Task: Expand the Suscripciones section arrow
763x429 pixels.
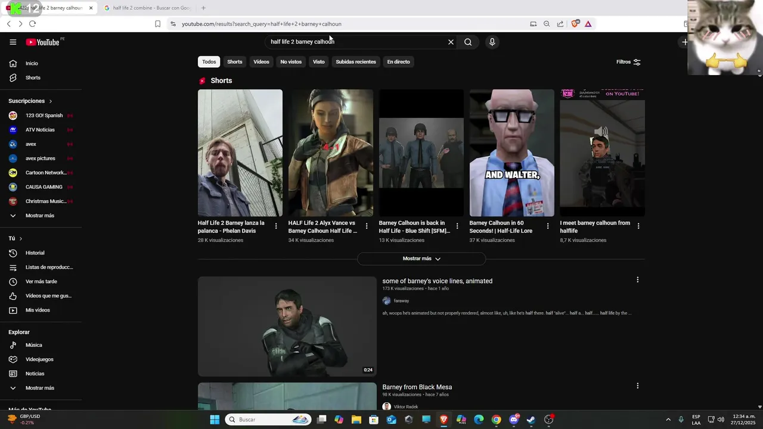Action: pyautogui.click(x=51, y=101)
